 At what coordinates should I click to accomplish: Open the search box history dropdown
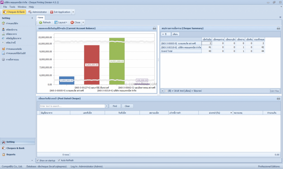pos(107,106)
